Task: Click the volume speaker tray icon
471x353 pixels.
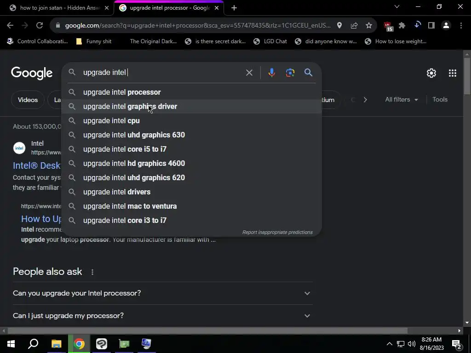Action: (x=412, y=344)
